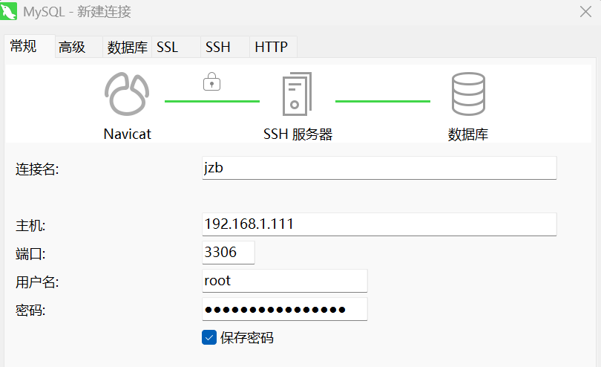Click the padlock icon on connection line
This screenshot has height=367, width=601.
pyautogui.click(x=211, y=81)
